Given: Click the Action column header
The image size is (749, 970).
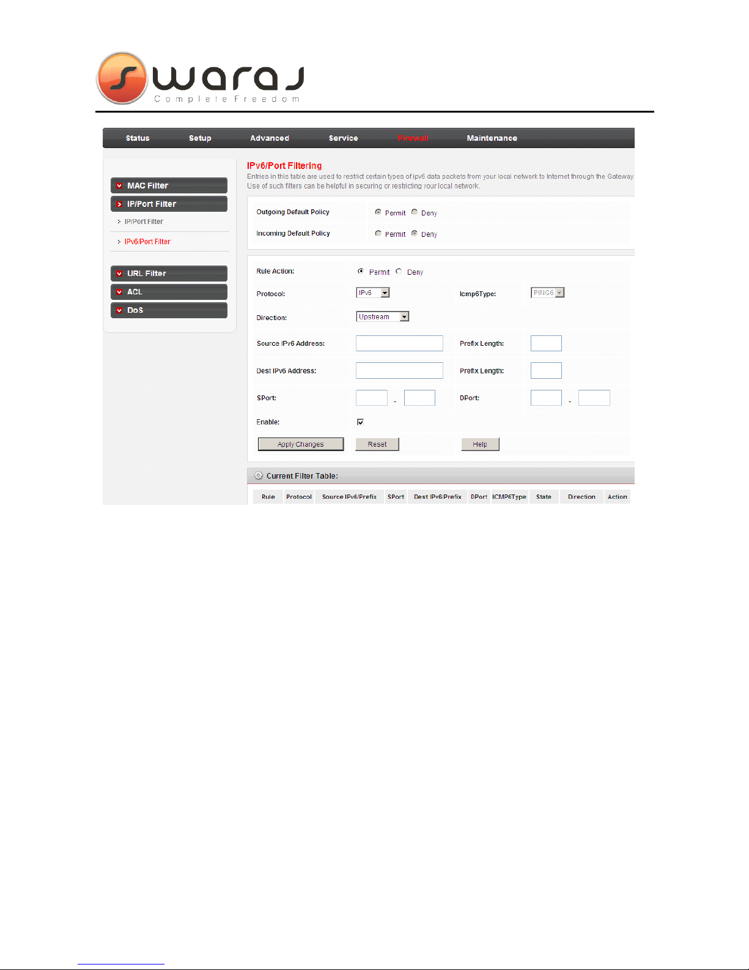Looking at the screenshot, I should click(618, 497).
